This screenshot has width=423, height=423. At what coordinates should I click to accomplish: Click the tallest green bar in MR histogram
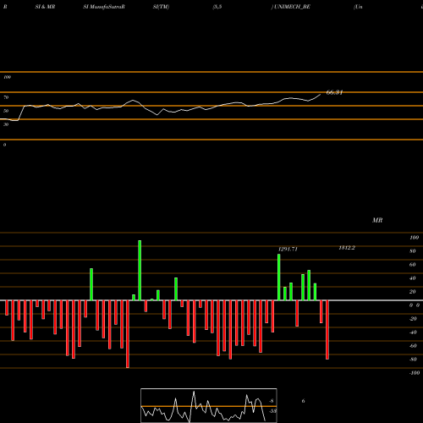140,271
